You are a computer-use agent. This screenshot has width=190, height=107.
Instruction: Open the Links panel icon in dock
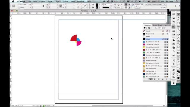click(174, 22)
